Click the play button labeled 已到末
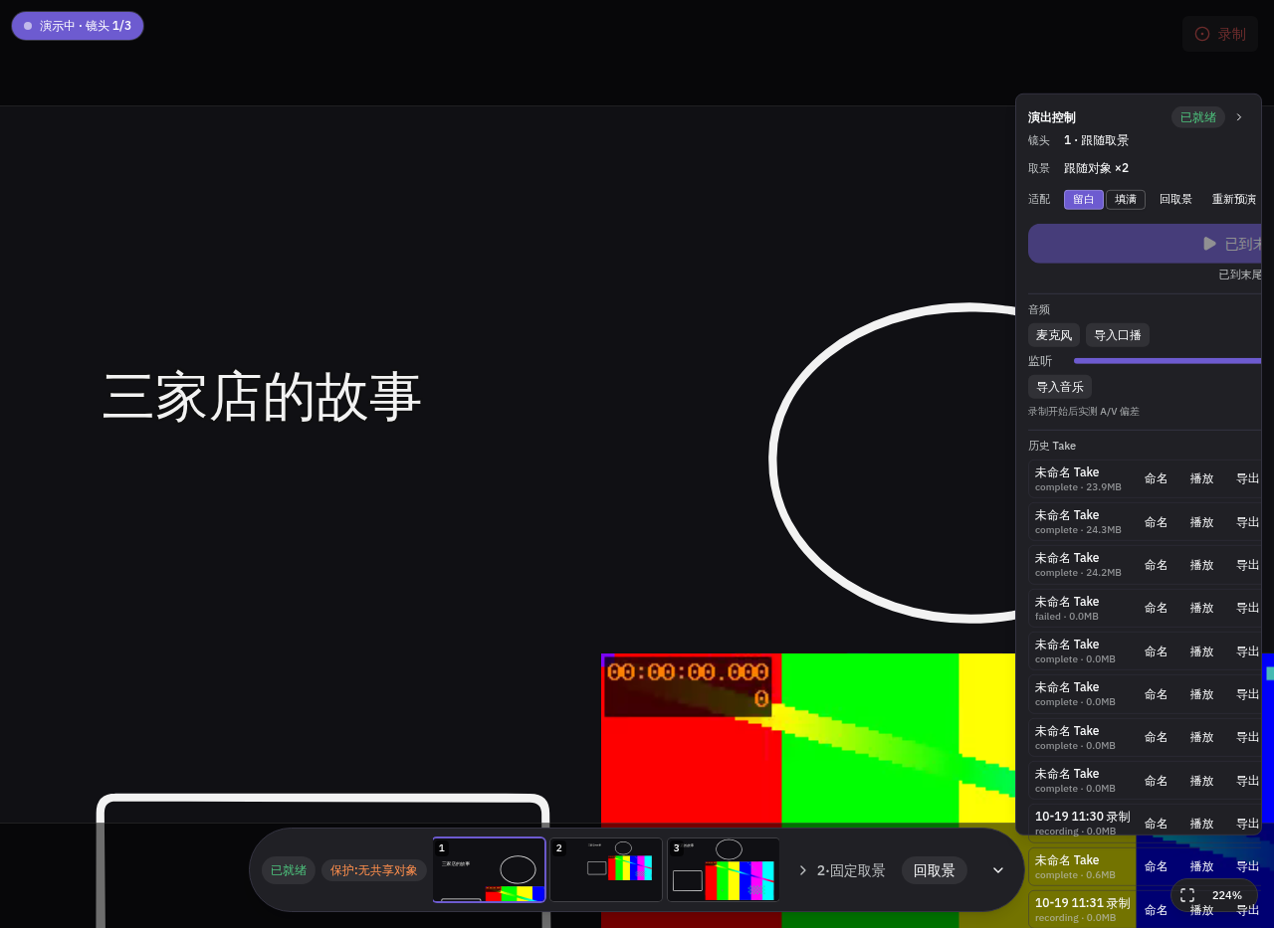Viewport: 1274px width, 928px height. click(1145, 244)
